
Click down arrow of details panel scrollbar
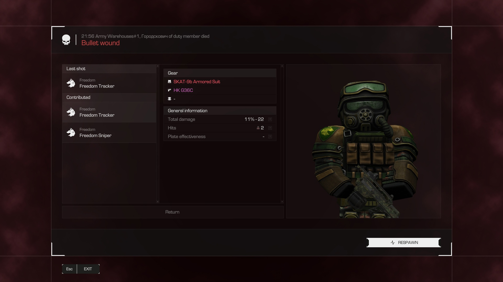tap(282, 202)
